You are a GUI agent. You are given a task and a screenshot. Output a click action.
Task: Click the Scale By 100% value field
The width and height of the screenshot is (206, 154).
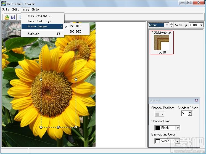(194, 25)
